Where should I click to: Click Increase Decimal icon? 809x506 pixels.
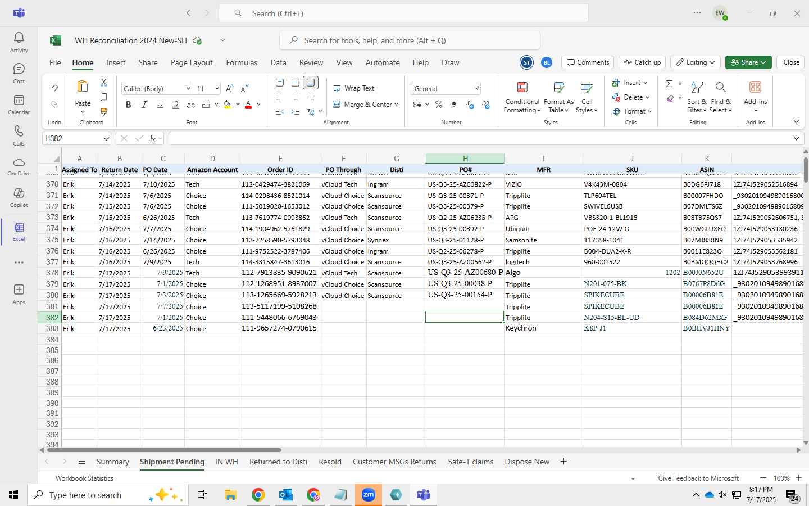[x=470, y=105]
